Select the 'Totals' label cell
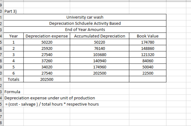This screenshot has height=126, width=191. point(14,79)
